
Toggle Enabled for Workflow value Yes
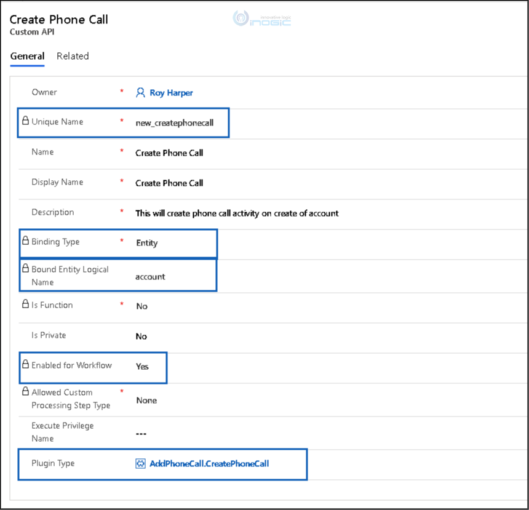point(142,367)
